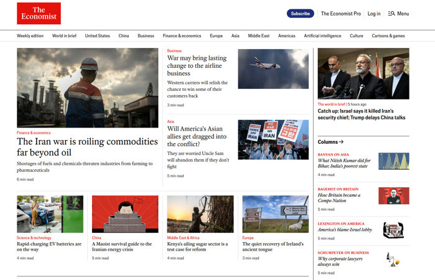The image size is (435, 280).
Task: Open Cartoons & games section
Action: [388, 36]
